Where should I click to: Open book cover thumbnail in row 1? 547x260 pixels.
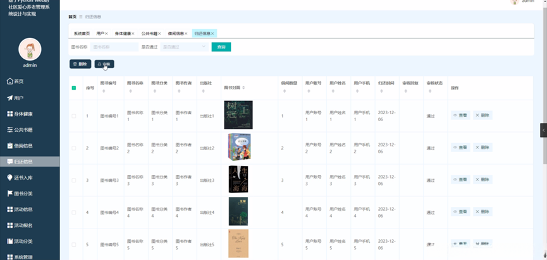tap(238, 115)
